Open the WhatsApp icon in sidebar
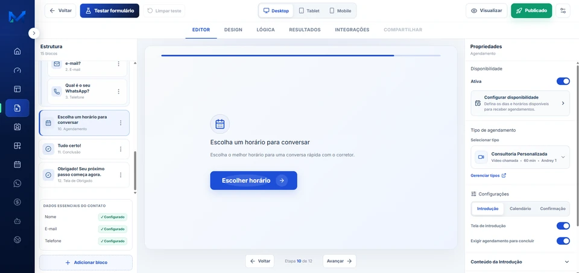The width and height of the screenshot is (579, 273). point(17,183)
